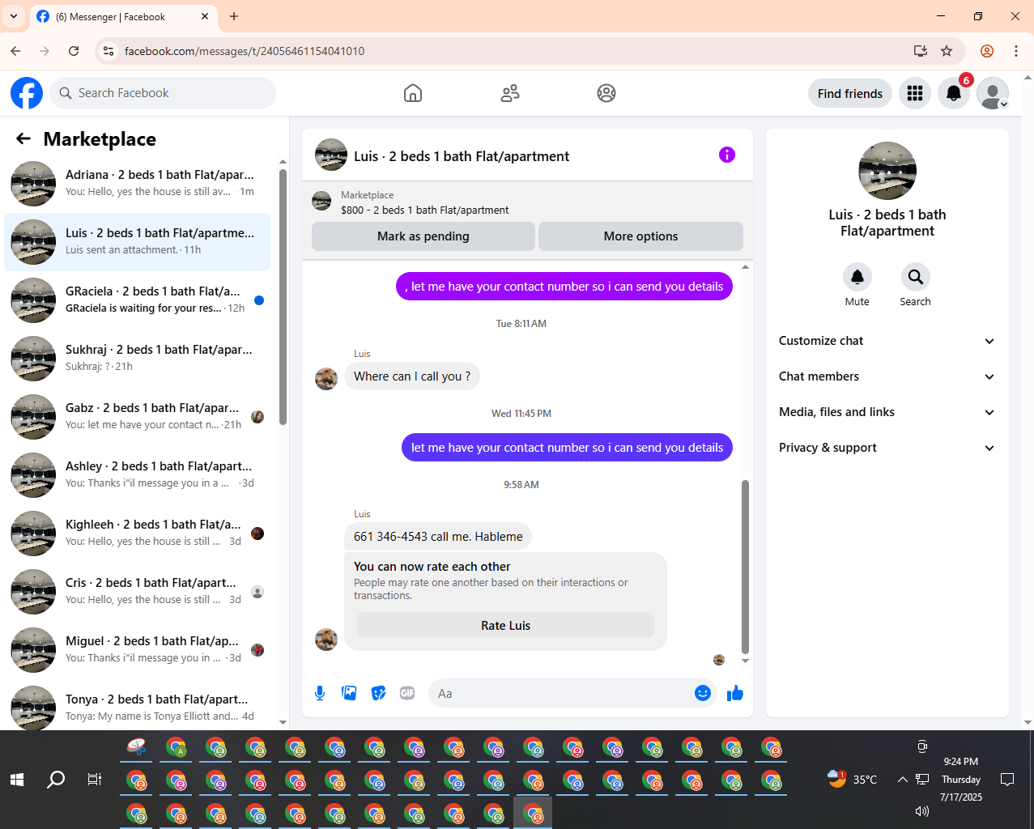This screenshot has width=1034, height=829.
Task: Open the Windows notification center
Action: tap(1007, 780)
